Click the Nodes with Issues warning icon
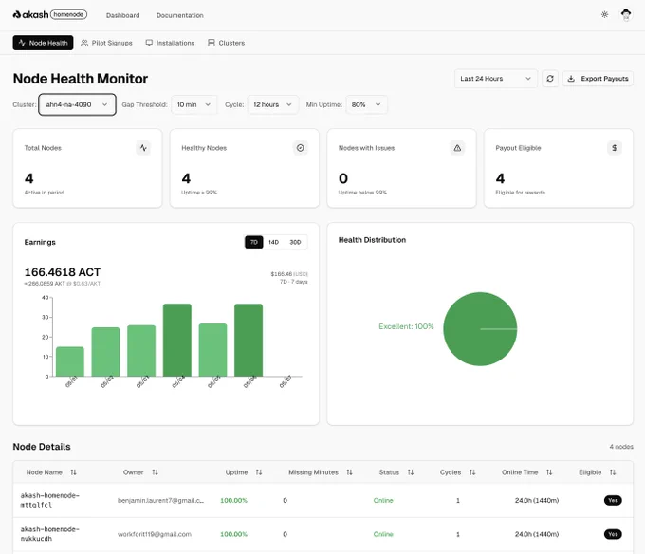This screenshot has height=554, width=645. [457, 148]
